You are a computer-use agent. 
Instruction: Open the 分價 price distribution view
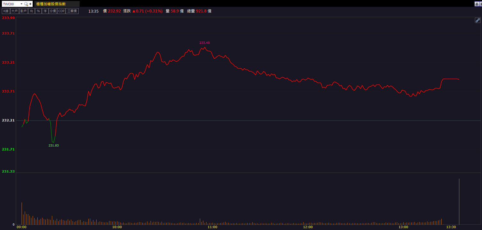[x=53, y=11]
